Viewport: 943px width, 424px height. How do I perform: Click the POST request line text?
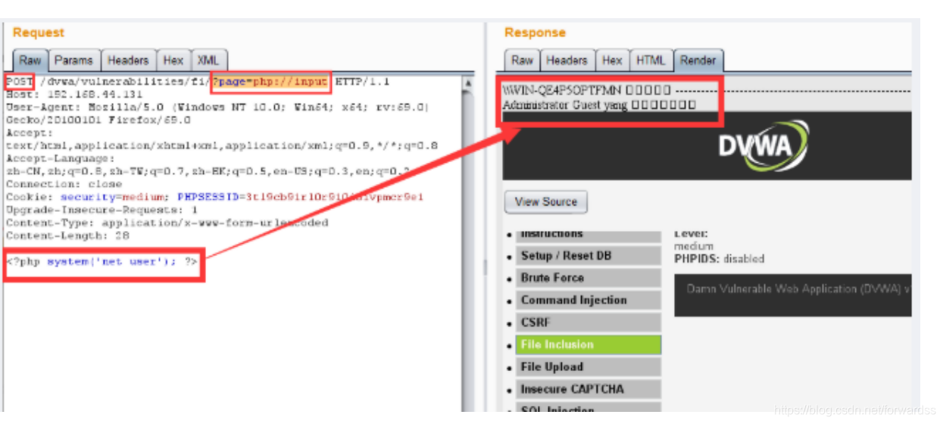[198, 82]
